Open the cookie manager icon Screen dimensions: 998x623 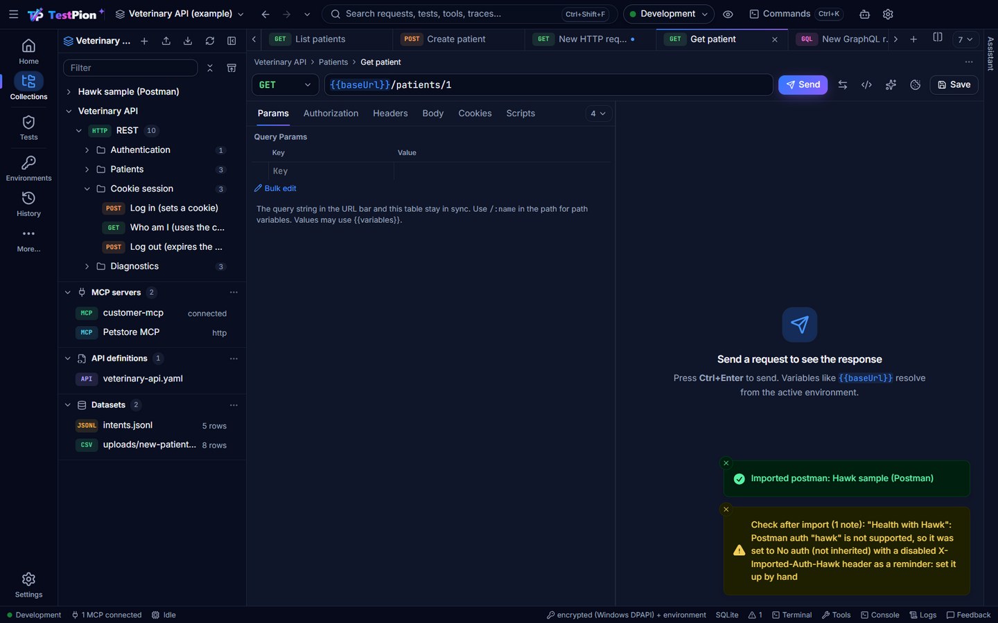coord(916,84)
